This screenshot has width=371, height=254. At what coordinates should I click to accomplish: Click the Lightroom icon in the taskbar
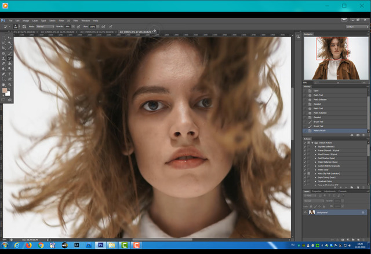click(78, 245)
